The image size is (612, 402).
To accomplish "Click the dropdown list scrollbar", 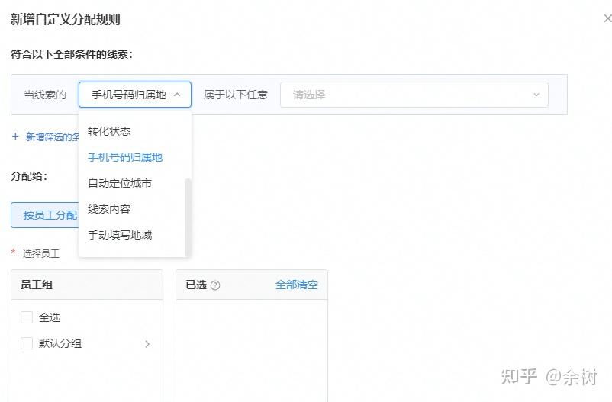I will [x=188, y=217].
